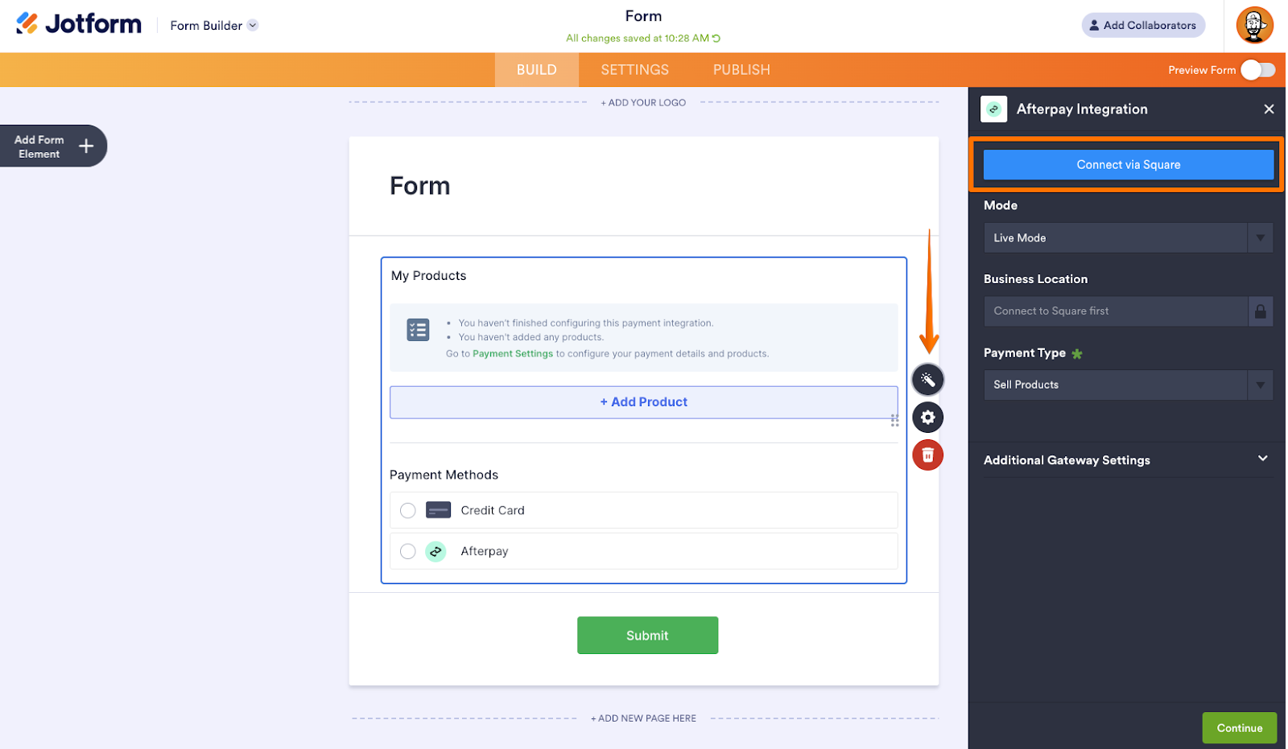Click the Add Product button
This screenshot has height=749, width=1288.
pyautogui.click(x=645, y=403)
